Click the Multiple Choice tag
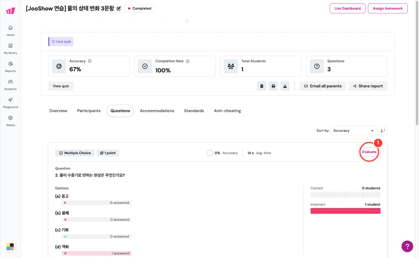 75,153
